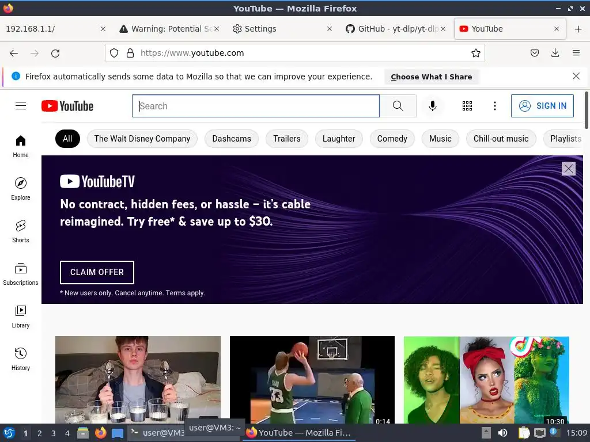Image resolution: width=590 pixels, height=442 pixels.
Task: Open file manager from taskbar
Action: tap(83, 433)
